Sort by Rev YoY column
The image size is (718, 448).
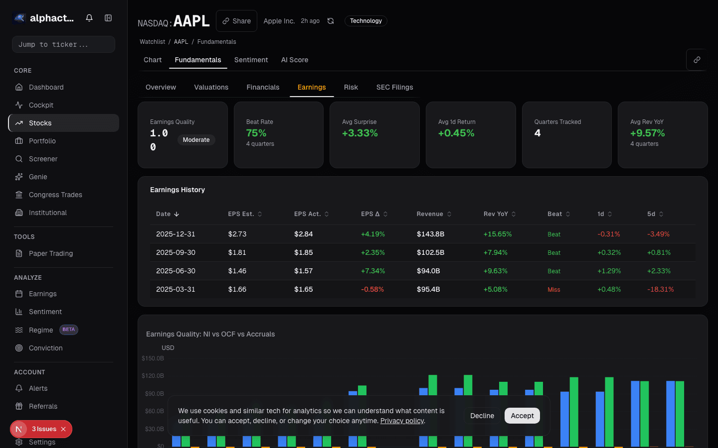coord(500,214)
